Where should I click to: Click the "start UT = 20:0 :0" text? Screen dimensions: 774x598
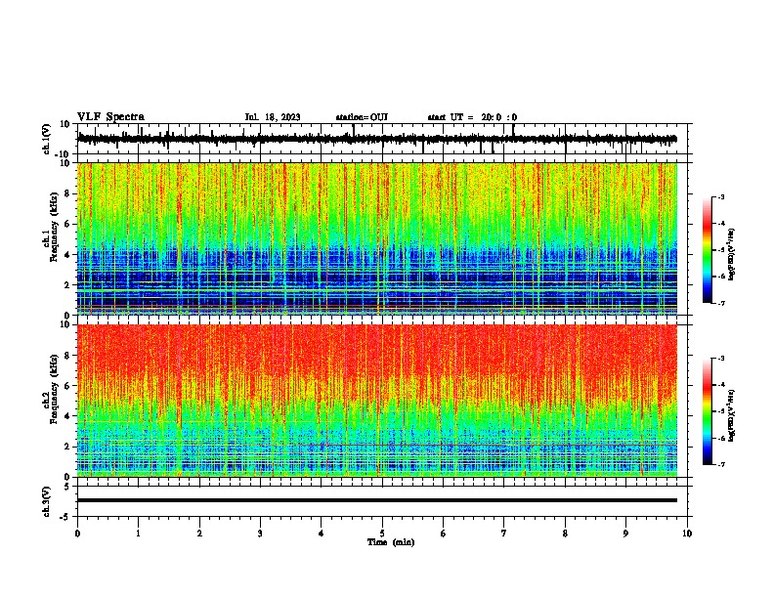tap(472, 117)
